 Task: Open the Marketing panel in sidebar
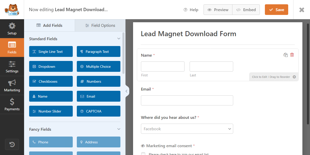[x=12, y=85]
